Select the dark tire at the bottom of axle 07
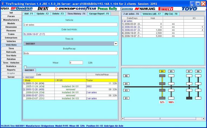207x128 pixels. click(189, 98)
